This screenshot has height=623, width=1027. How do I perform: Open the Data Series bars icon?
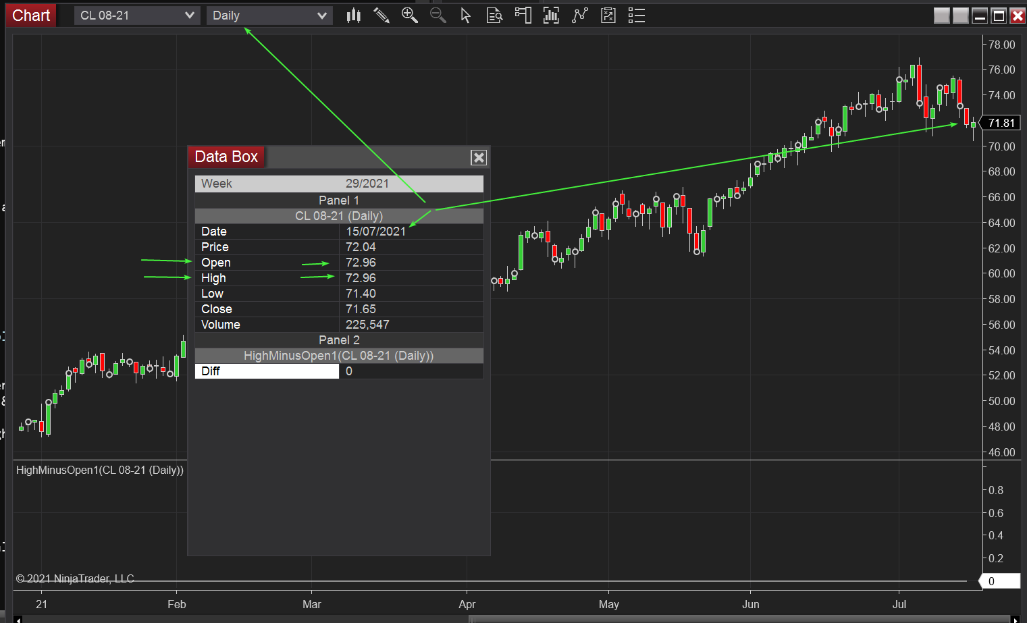tap(551, 16)
